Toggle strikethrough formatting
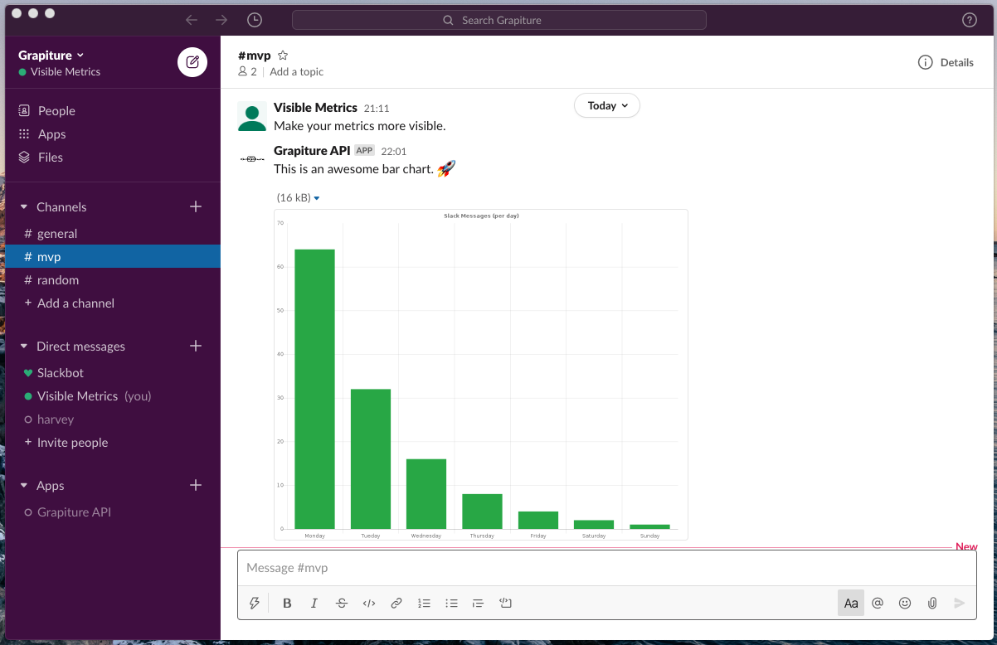The height and width of the screenshot is (645, 997). [x=342, y=603]
